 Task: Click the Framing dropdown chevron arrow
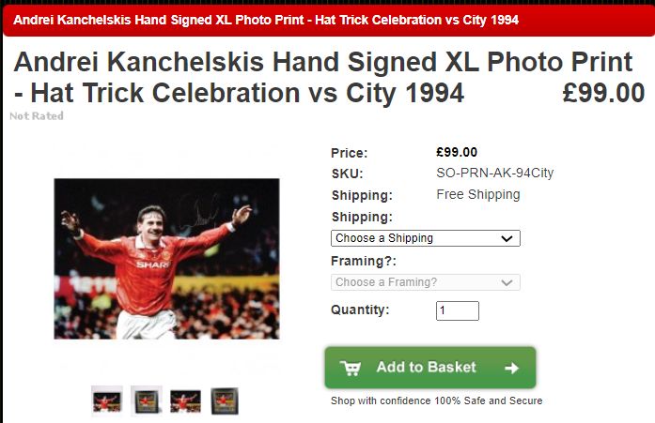[x=507, y=283]
